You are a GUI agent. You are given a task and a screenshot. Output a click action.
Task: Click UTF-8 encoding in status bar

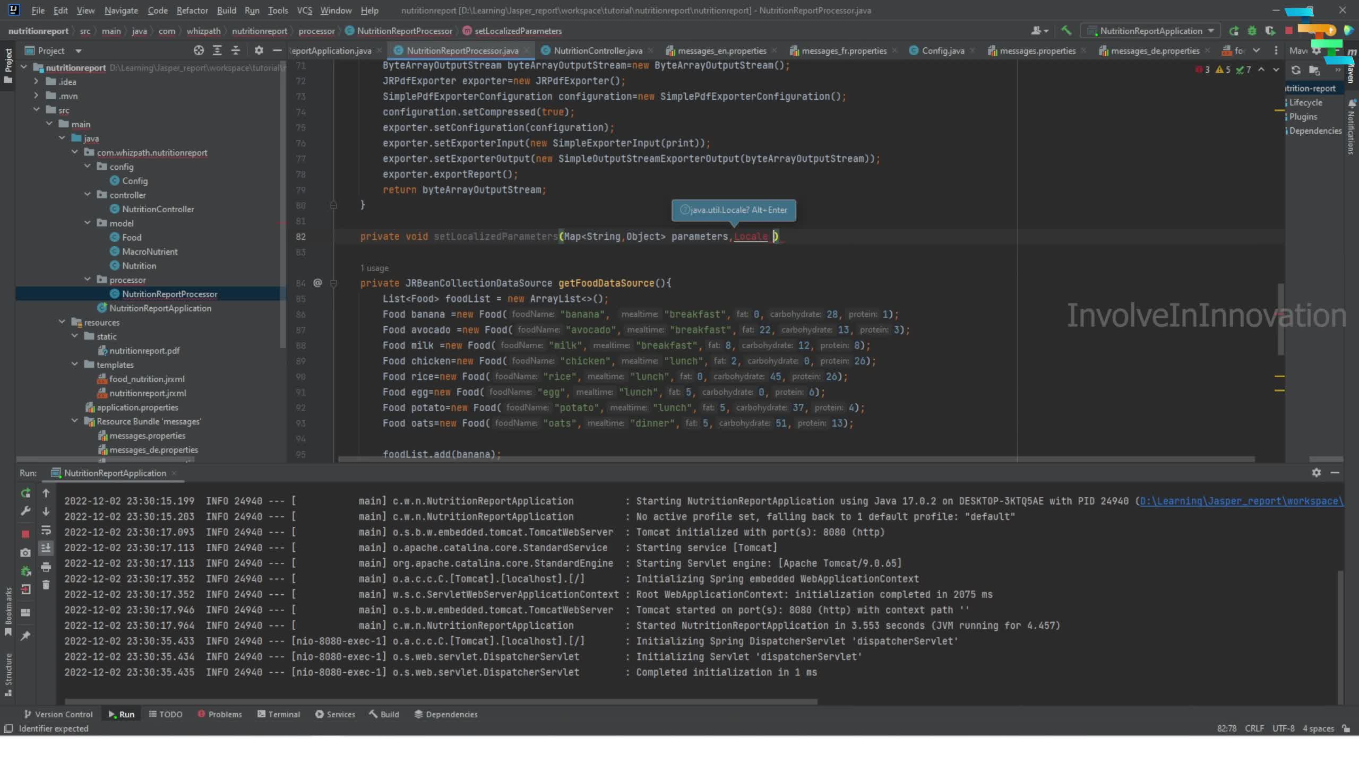[1283, 728]
